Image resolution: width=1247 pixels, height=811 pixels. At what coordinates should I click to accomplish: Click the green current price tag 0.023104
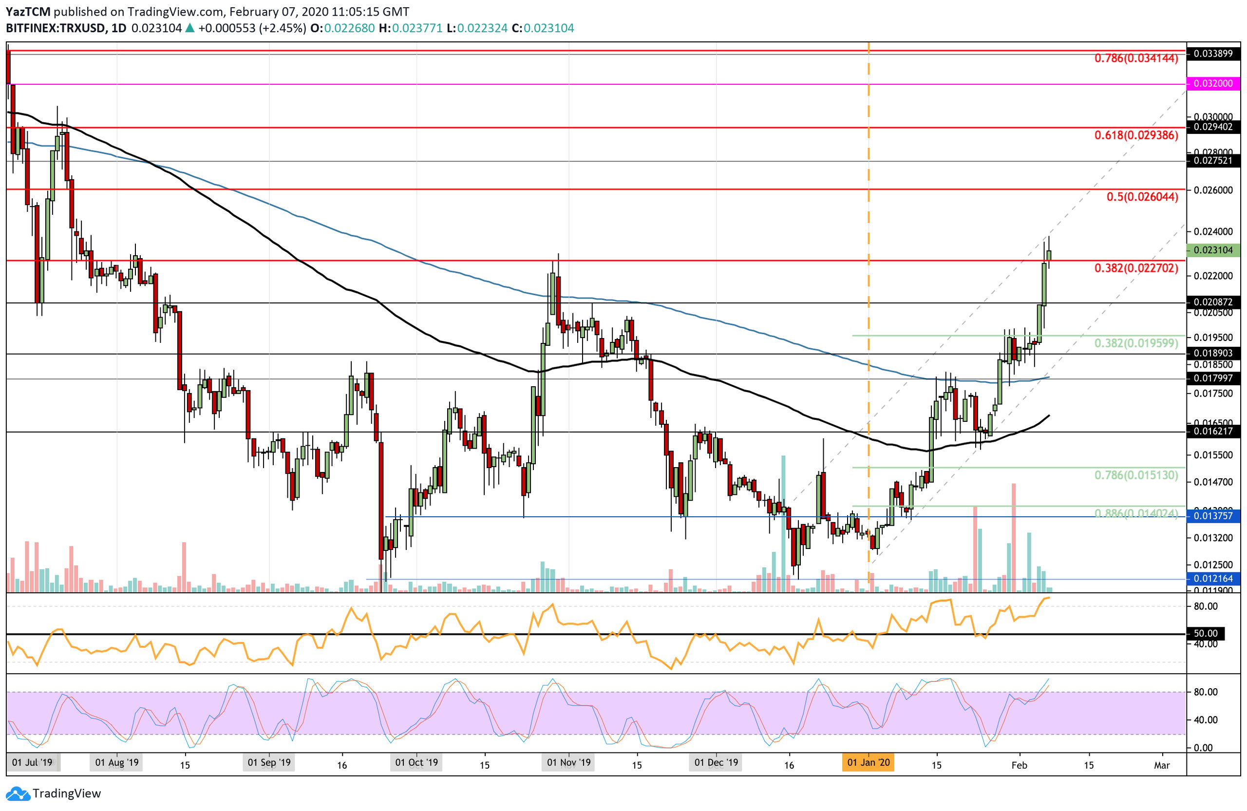(1213, 251)
